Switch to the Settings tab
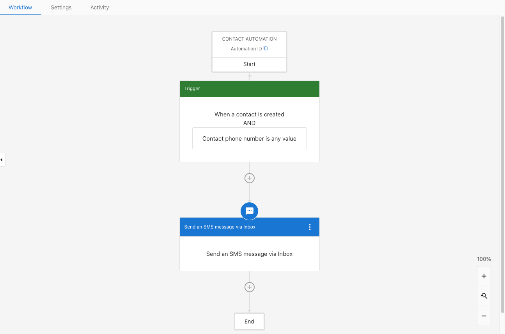 click(61, 7)
